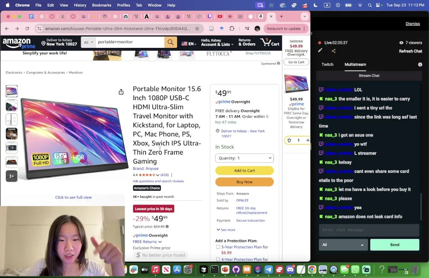Screen dimensions: 429x278
Task: Reload the page in Chrome
Action: [27, 29]
